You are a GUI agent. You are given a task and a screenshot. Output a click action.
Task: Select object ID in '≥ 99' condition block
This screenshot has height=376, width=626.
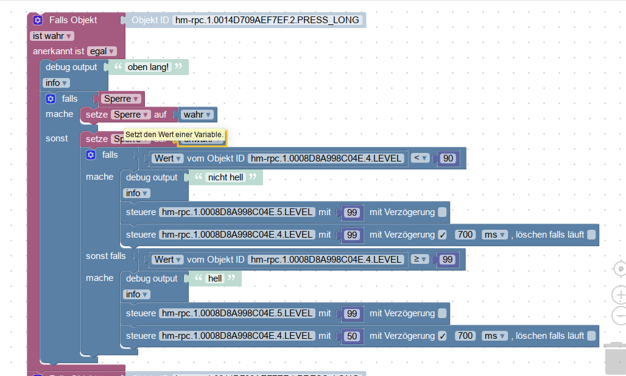click(x=326, y=260)
